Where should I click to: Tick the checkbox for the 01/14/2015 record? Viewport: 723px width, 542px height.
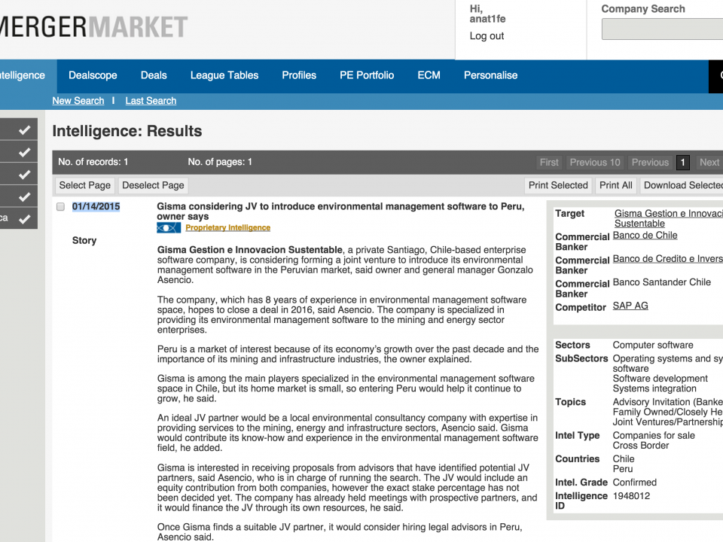click(60, 206)
